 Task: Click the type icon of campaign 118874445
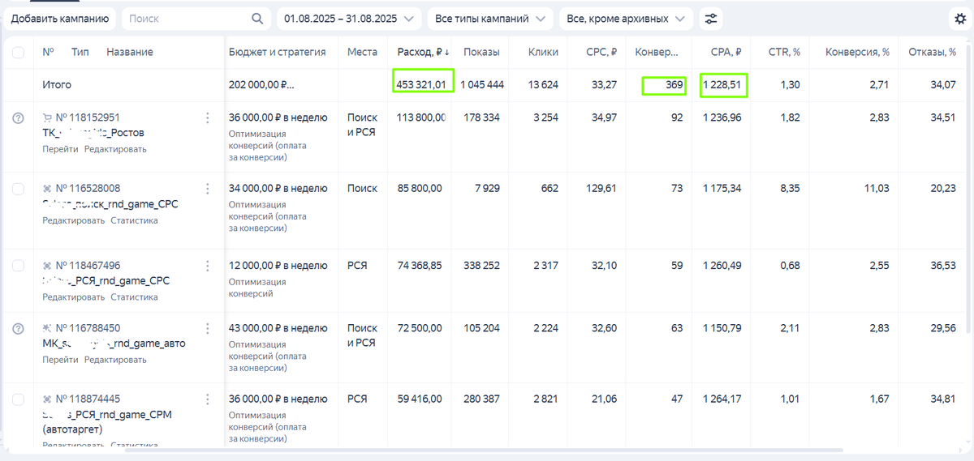(47, 399)
